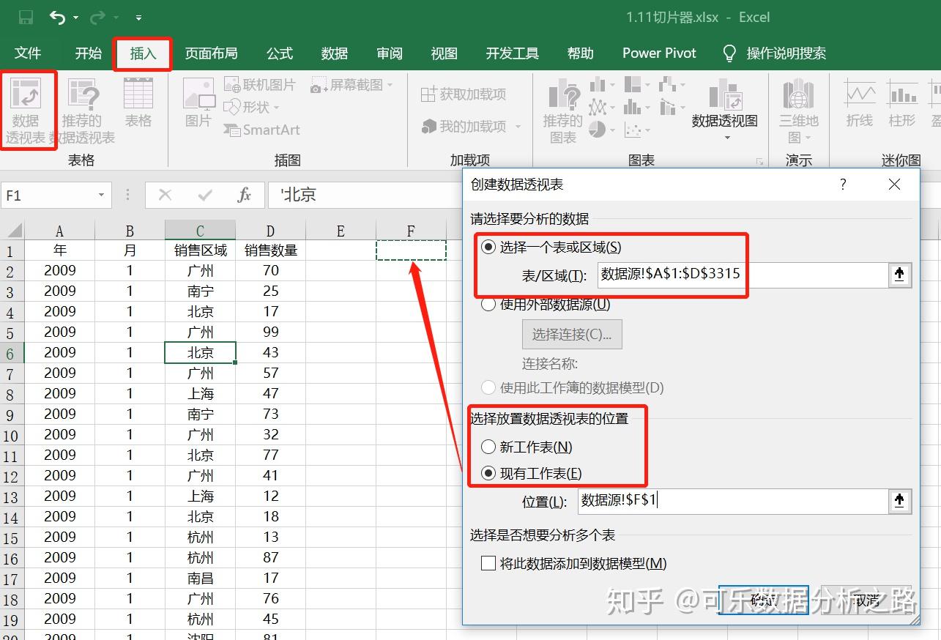The width and height of the screenshot is (941, 640).
Task: Collapse dialog via 表/区域 range selector arrow
Action: click(x=900, y=275)
